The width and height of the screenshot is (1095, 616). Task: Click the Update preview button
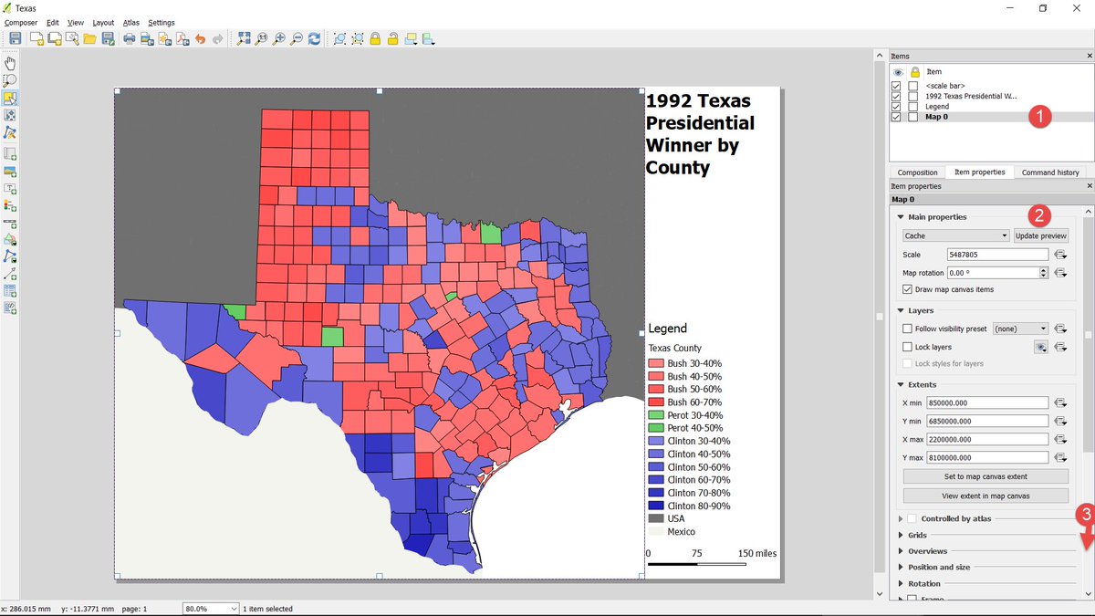(x=1040, y=235)
